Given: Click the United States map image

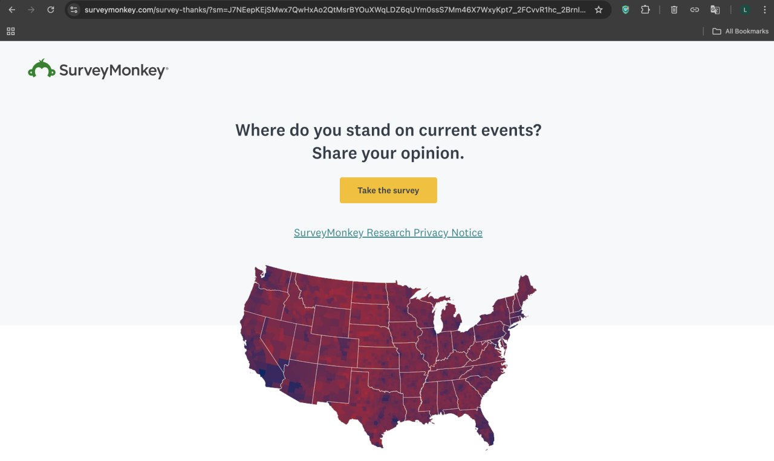Looking at the screenshot, I should point(387,357).
